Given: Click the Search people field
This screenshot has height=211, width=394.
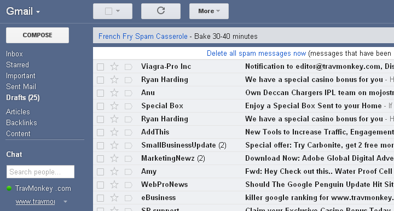Looking at the screenshot, I should 40,172.
